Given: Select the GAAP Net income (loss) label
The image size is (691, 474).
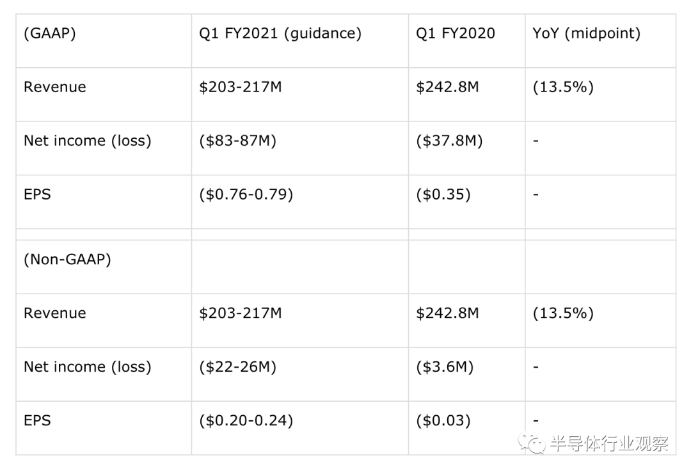Looking at the screenshot, I should point(87,141).
